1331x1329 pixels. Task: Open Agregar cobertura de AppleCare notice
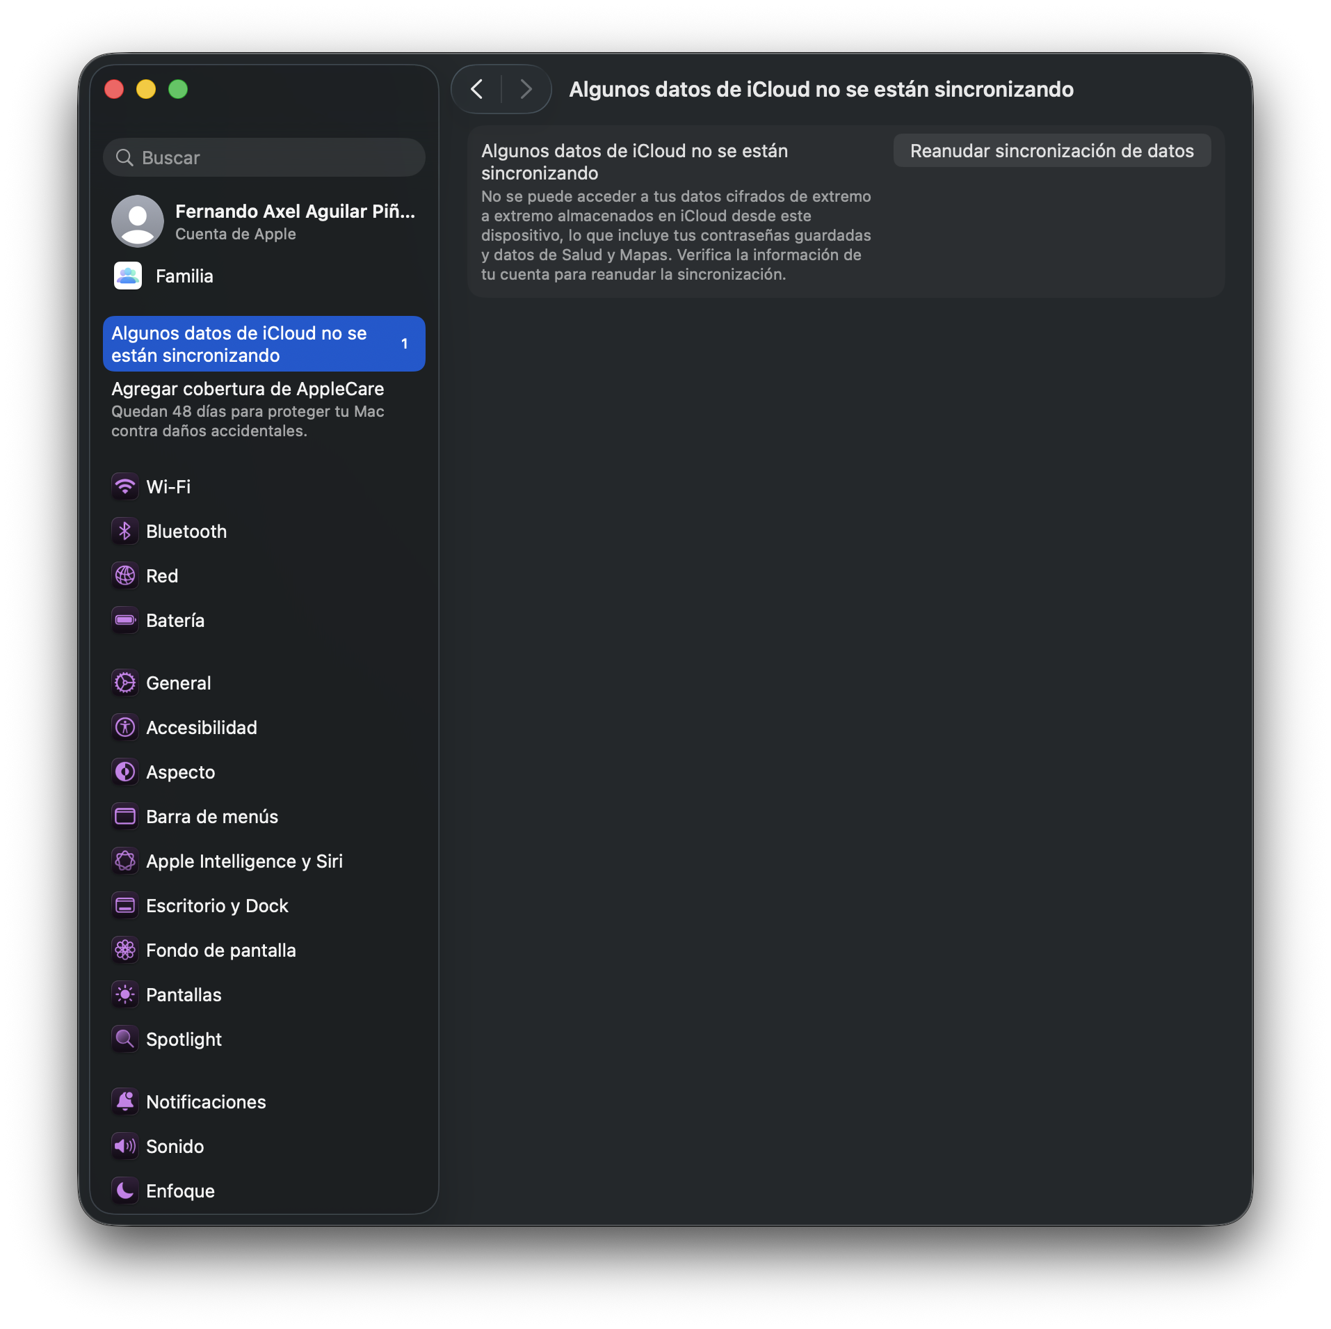pyautogui.click(x=248, y=409)
